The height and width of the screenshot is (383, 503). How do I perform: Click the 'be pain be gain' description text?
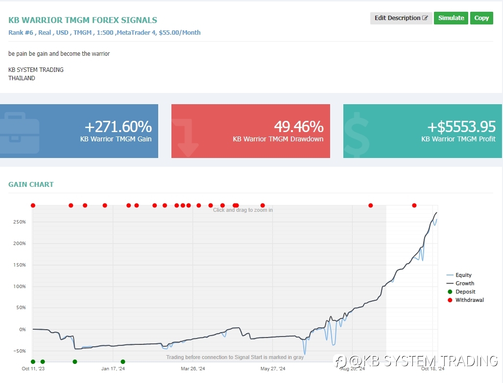pyautogui.click(x=59, y=54)
